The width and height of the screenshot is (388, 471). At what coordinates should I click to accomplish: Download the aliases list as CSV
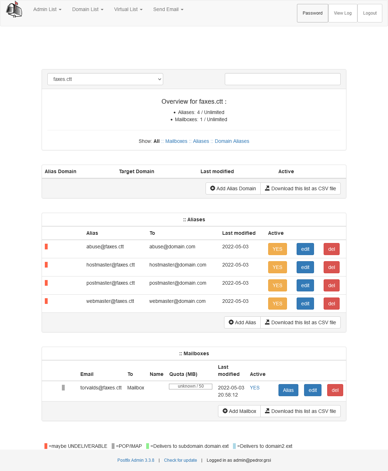[301, 322]
